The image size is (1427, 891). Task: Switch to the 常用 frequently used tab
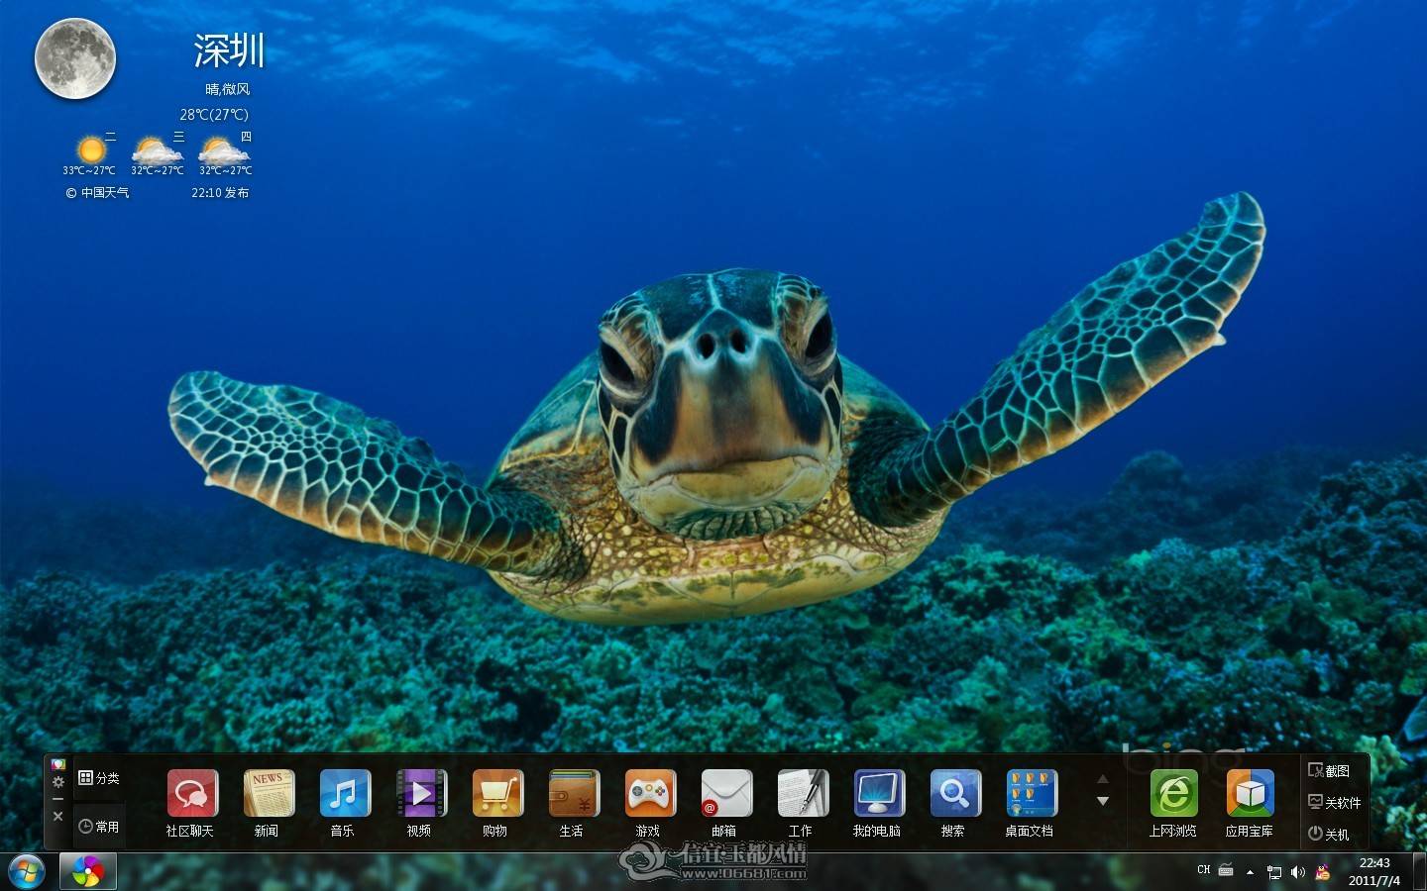99,827
